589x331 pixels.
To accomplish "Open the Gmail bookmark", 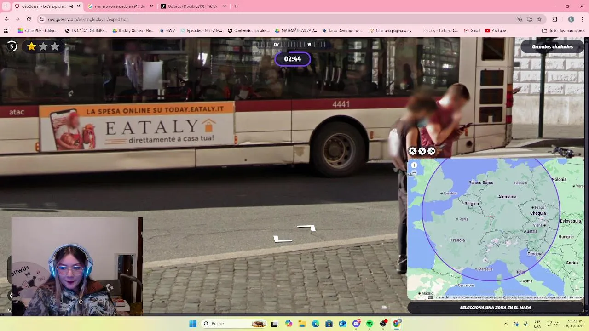I will [x=472, y=31].
